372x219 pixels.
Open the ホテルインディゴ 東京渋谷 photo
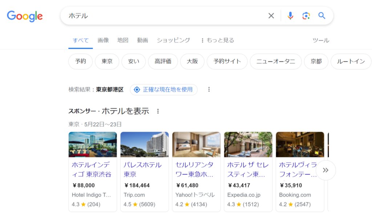pos(93,144)
